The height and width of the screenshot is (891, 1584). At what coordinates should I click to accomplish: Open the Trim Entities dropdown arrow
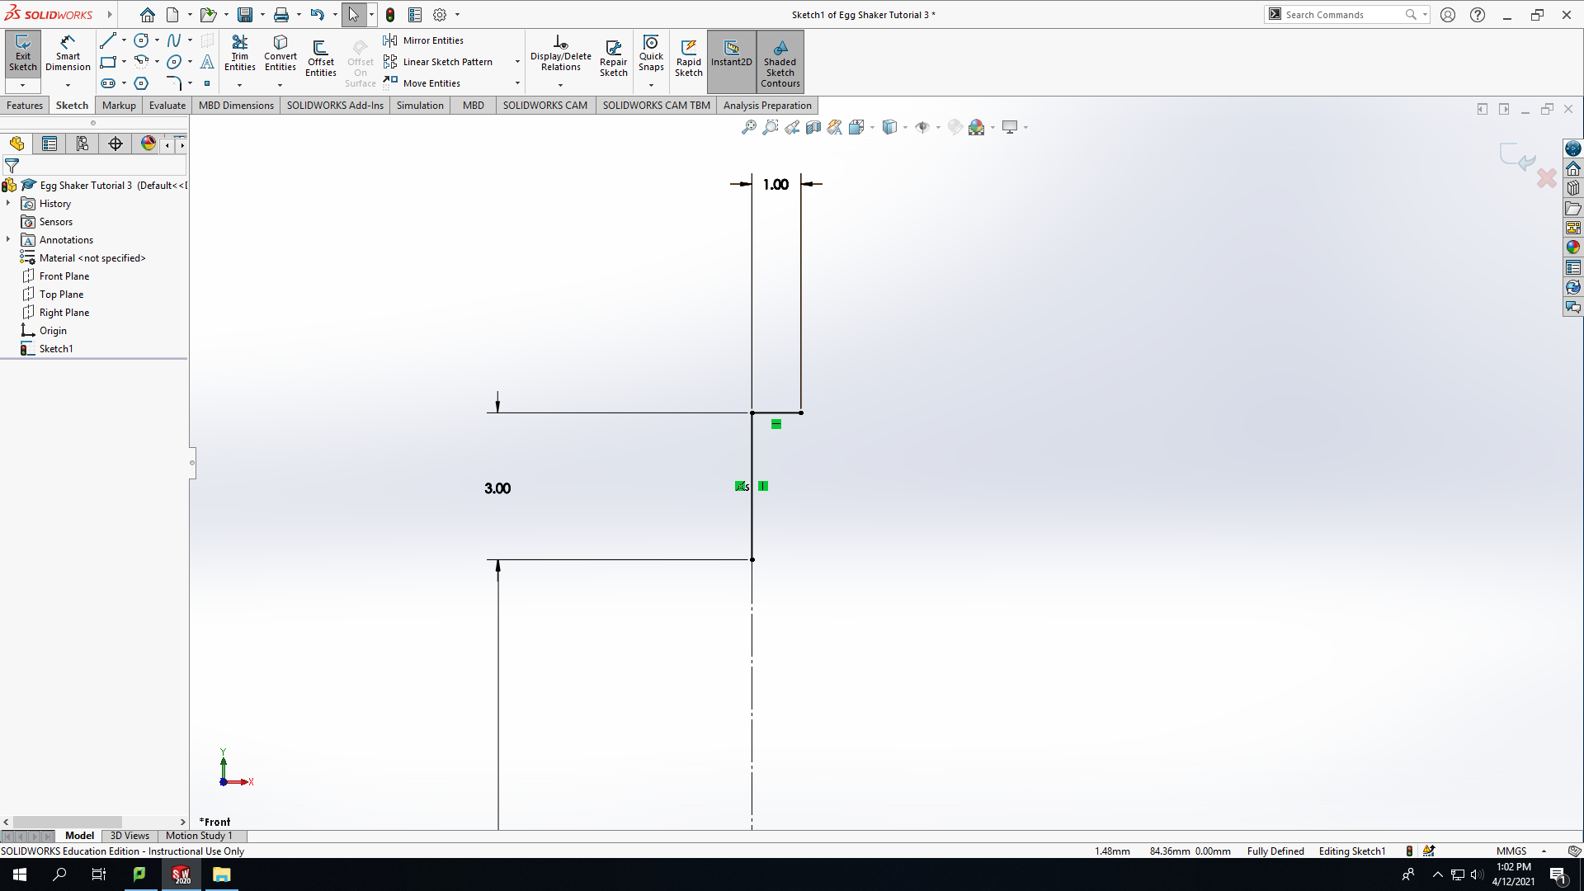239,85
